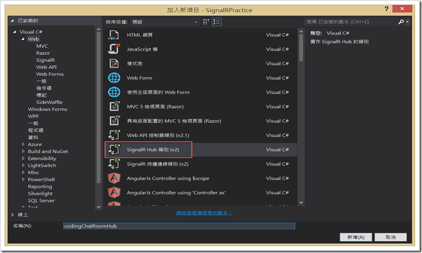Image resolution: width=422 pixels, height=253 pixels.
Task: Select SQL Server category in tree
Action: (41, 201)
